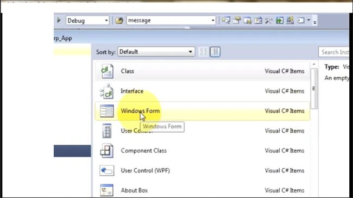Select the 'Interface' template name
The width and height of the screenshot is (353, 198).
pos(132,91)
